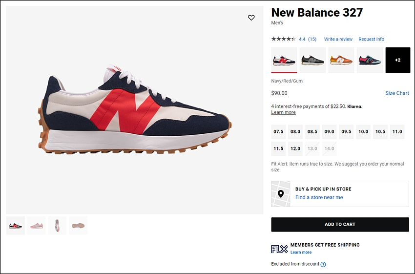Click Find a store near me
The image size is (415, 274).
(x=319, y=197)
